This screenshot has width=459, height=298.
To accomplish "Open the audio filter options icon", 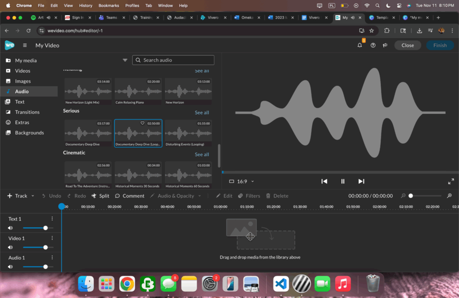I will pos(125,60).
